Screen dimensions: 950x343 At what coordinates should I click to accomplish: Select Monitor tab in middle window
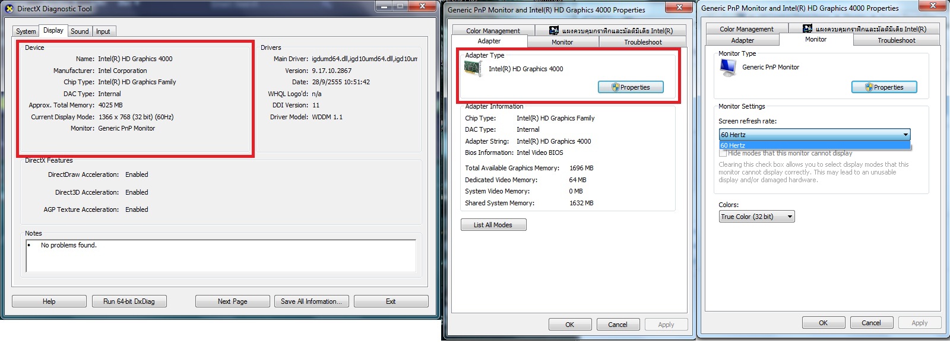tap(562, 42)
